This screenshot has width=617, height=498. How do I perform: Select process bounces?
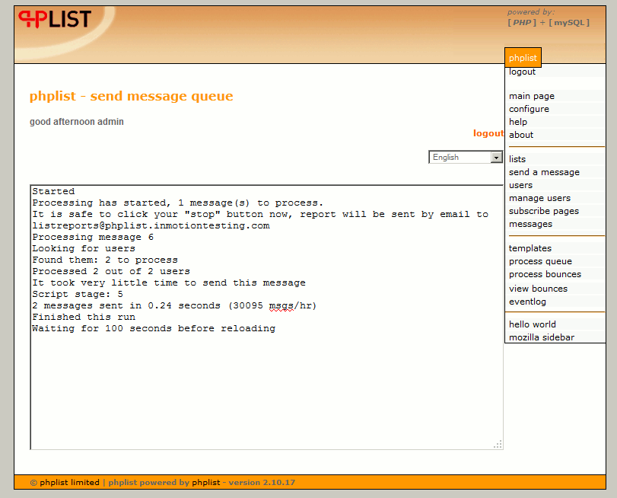[545, 275]
